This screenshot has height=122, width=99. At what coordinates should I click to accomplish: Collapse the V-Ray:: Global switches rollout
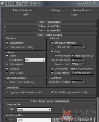(x=50, y=35)
